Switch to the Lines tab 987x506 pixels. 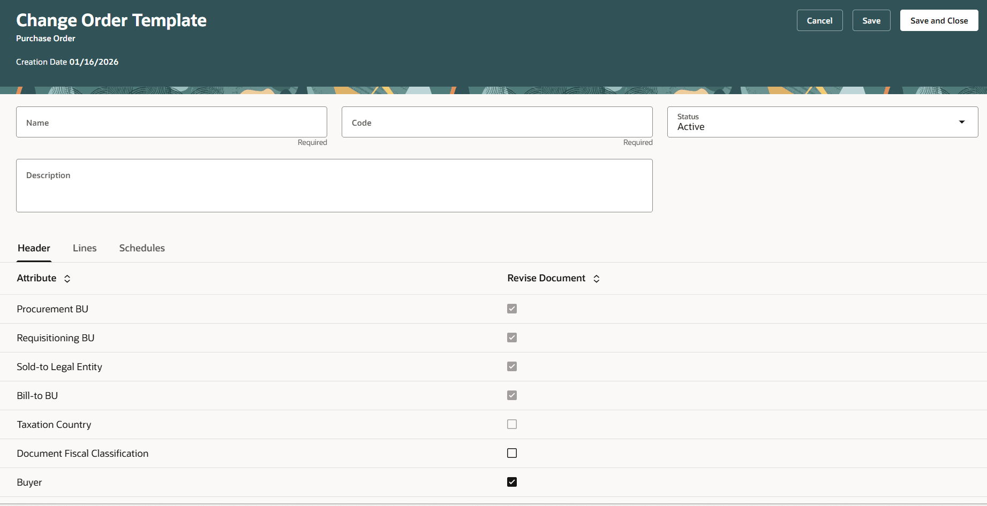click(85, 248)
